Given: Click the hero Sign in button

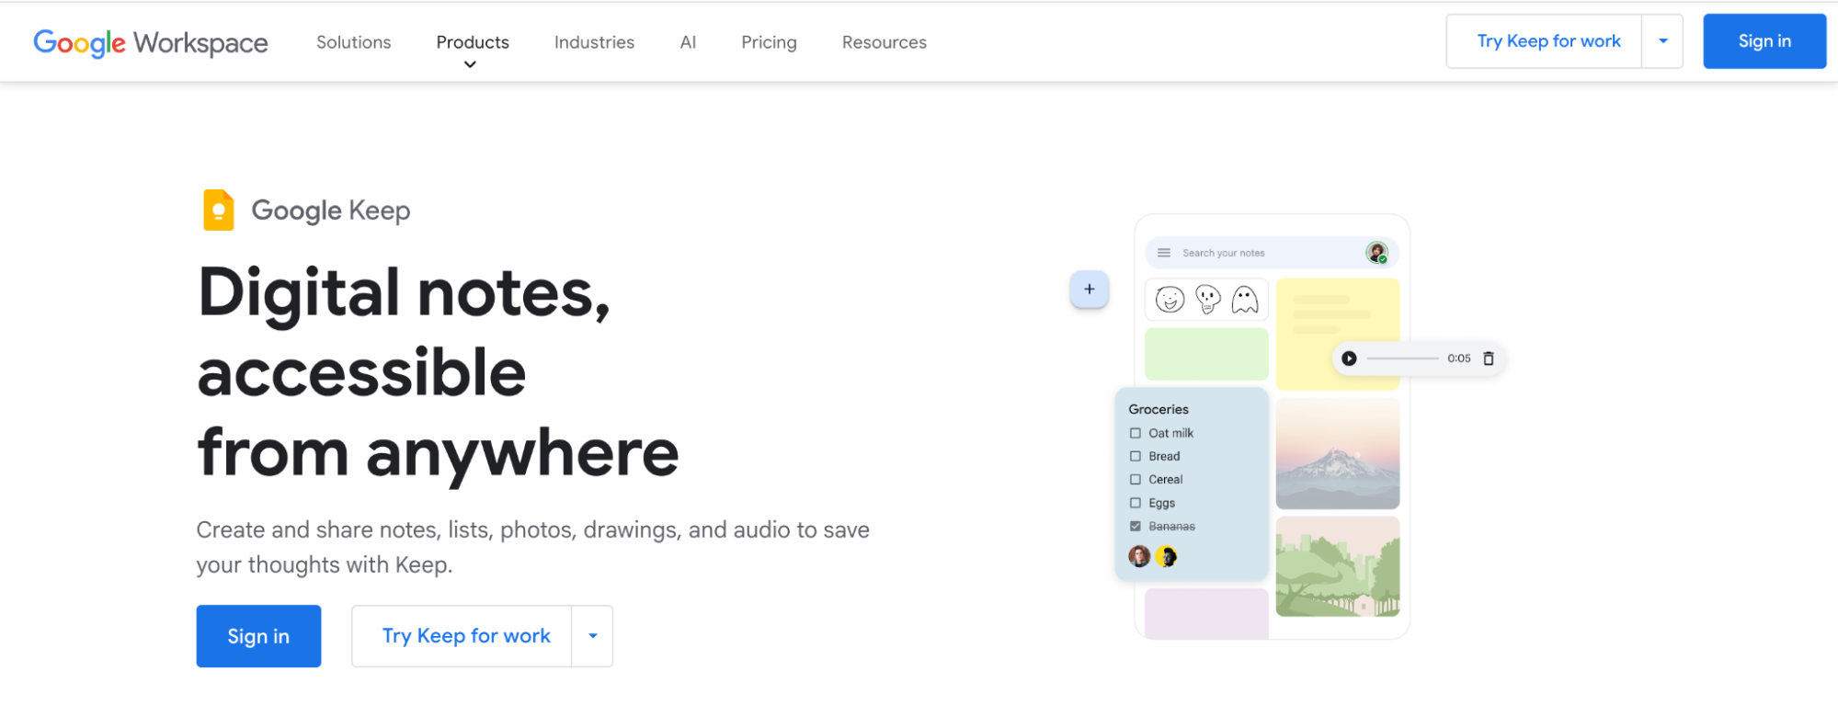Looking at the screenshot, I should tap(258, 636).
